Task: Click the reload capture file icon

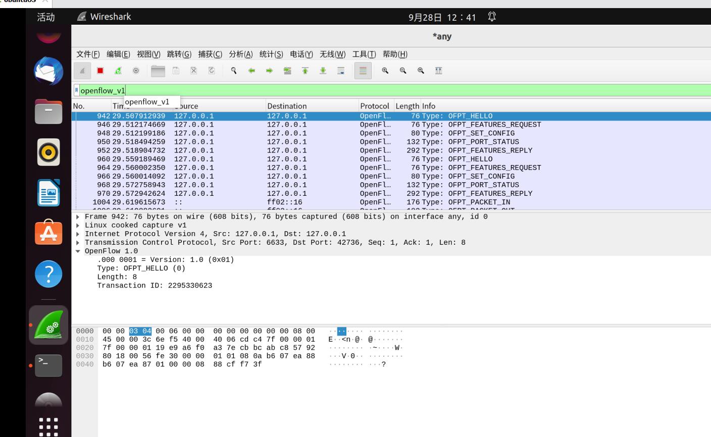Action: pyautogui.click(x=212, y=71)
